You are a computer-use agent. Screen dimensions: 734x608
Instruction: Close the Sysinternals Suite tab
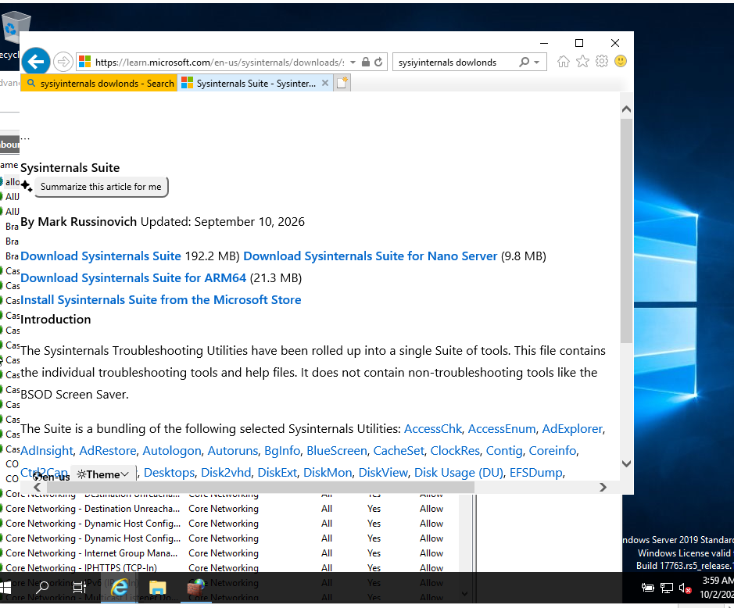325,83
